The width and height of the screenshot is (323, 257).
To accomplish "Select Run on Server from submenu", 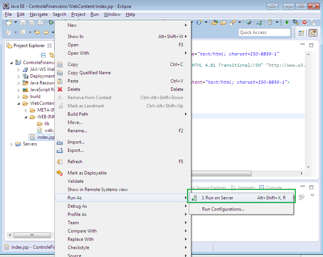I will point(241,198).
